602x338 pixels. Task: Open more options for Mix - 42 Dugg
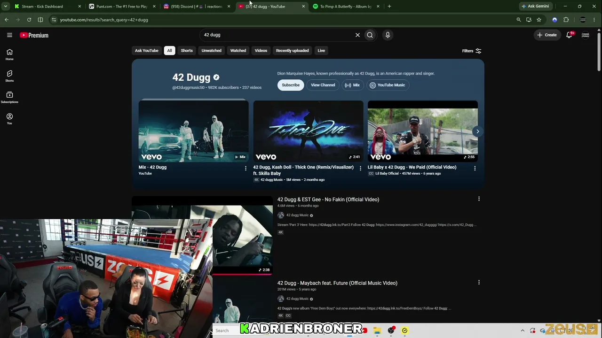[x=246, y=168]
